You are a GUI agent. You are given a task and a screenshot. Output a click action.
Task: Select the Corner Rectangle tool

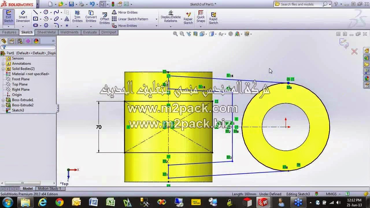coord(36,19)
